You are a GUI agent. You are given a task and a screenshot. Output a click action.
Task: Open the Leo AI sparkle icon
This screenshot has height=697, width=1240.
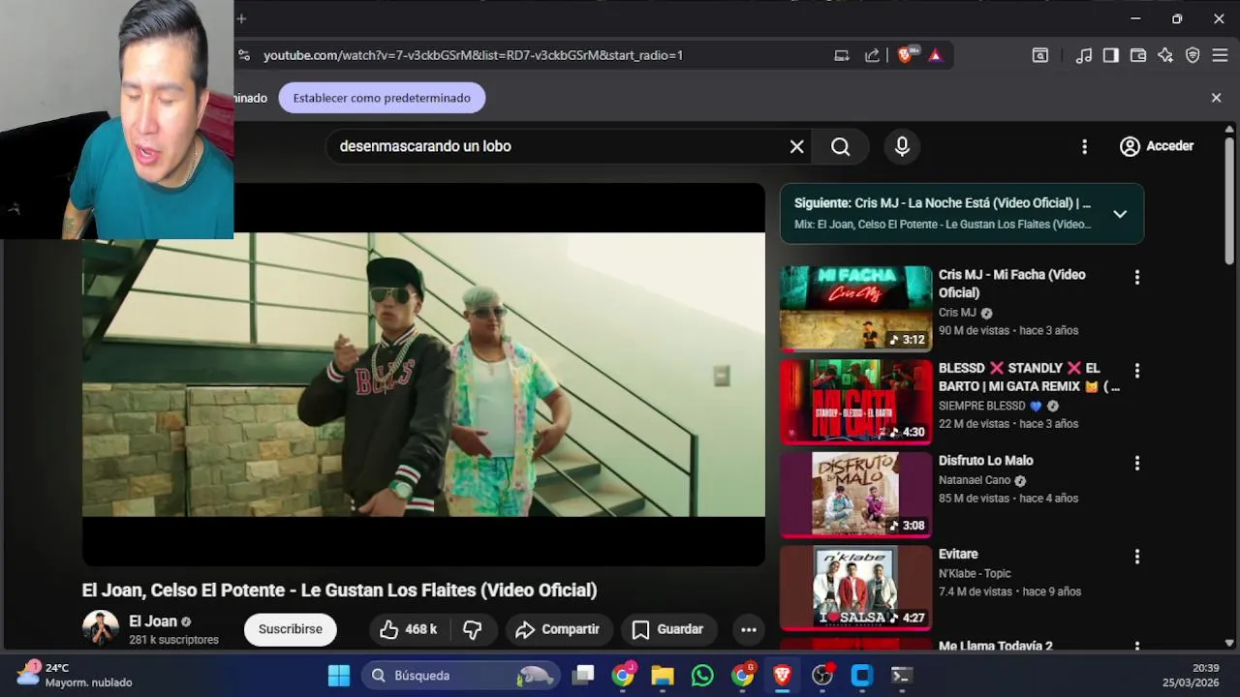pos(1165,55)
